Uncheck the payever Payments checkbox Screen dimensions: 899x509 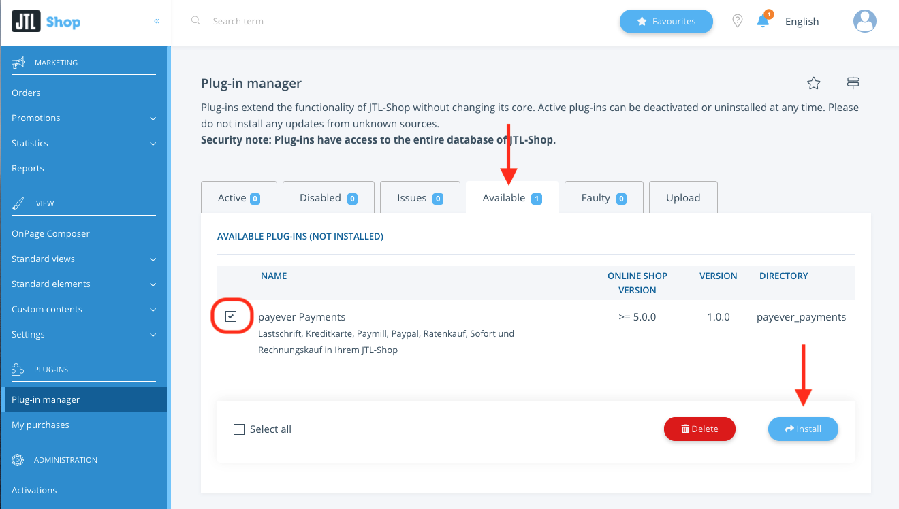(x=231, y=316)
